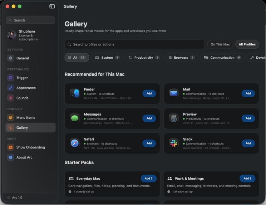Open Menu Items icon
This screenshot has width=266, height=205.
click(10, 118)
